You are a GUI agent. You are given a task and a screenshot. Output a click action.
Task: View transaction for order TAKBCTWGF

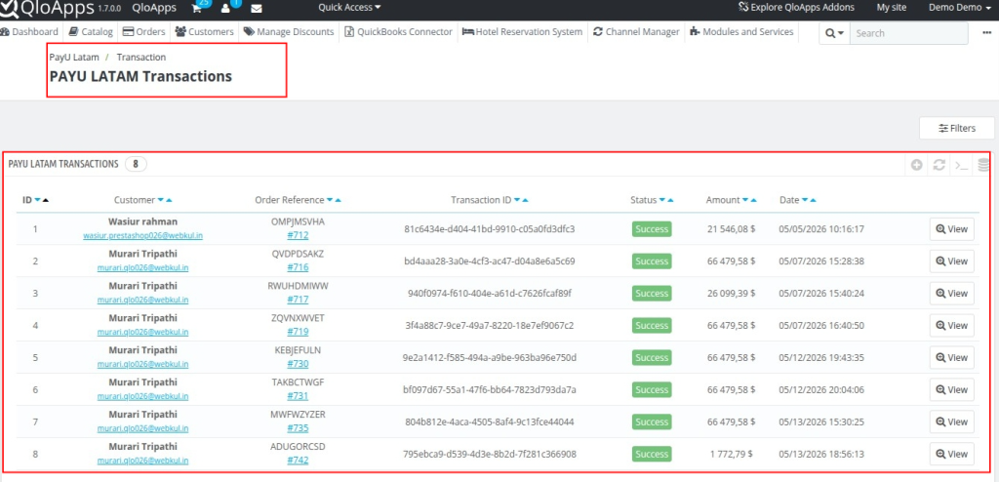[x=952, y=389]
